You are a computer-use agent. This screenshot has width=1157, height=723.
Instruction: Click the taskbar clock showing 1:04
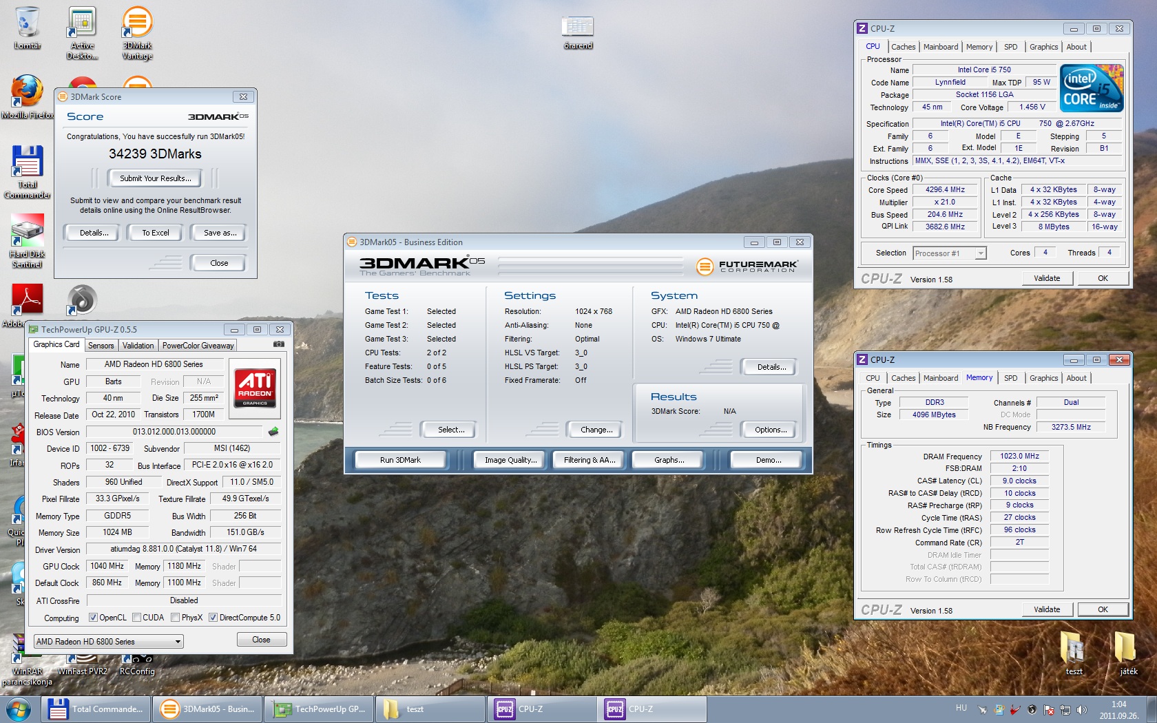(x=1119, y=710)
